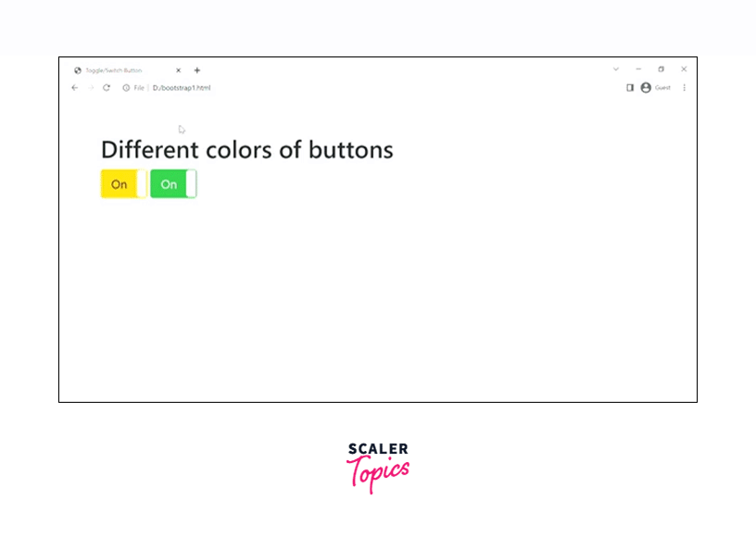756x537 pixels.
Task: Toggle the yellow On switch button
Action: coord(123,184)
